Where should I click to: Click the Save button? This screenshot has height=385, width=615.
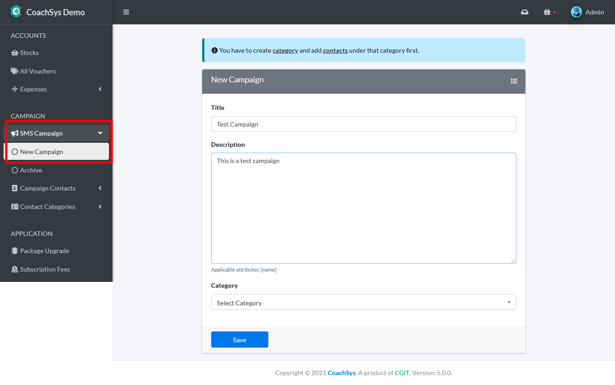tap(240, 340)
